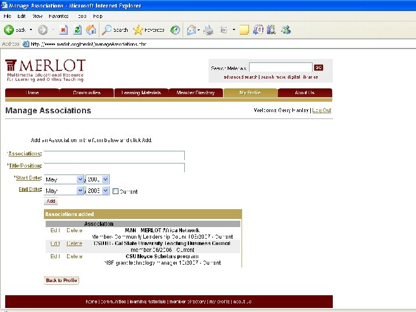416x312 pixels.
Task: Open the advanced search link
Action: (240, 77)
